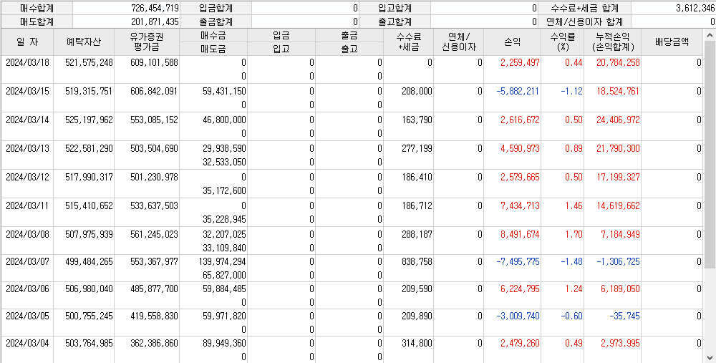The width and height of the screenshot is (716, 363).
Task: Click the 매수금 column header
Action: pyautogui.click(x=213, y=35)
